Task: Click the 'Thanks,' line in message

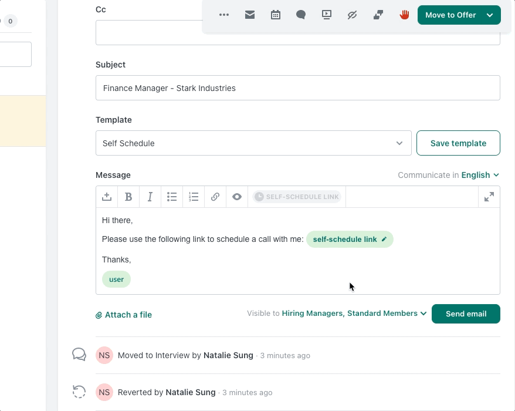Action: pos(116,260)
